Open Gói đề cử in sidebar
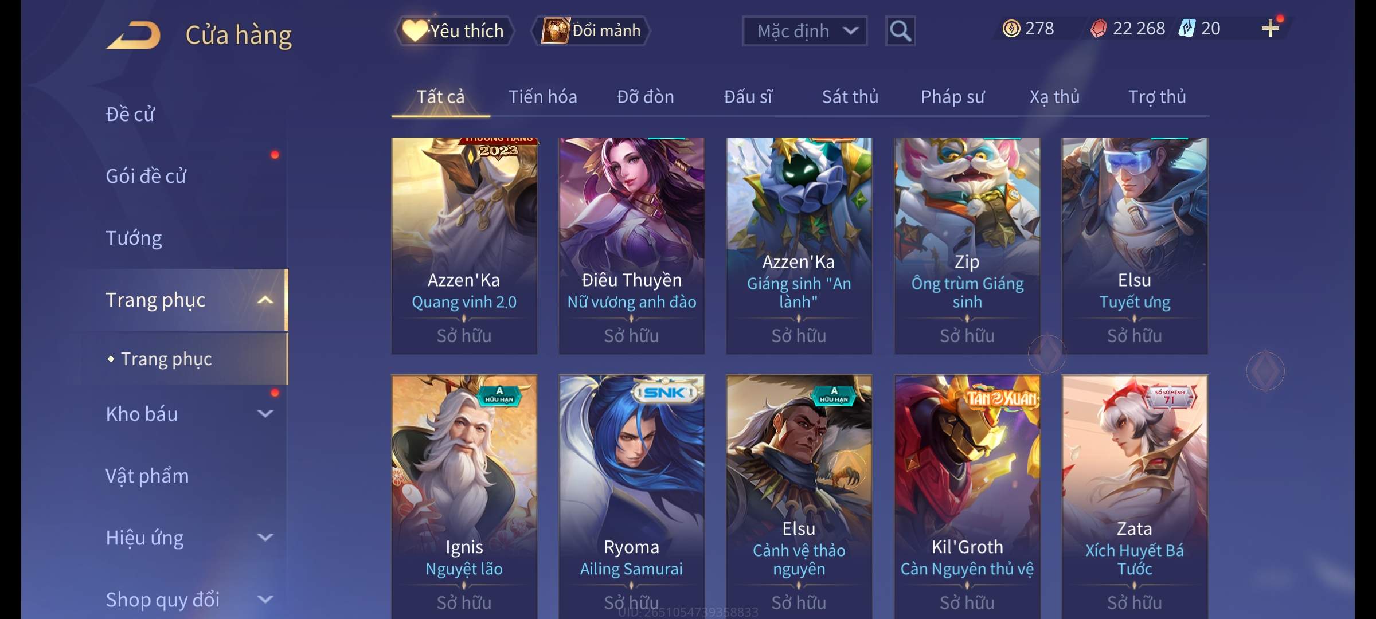Viewport: 1376px width, 619px height. click(146, 176)
